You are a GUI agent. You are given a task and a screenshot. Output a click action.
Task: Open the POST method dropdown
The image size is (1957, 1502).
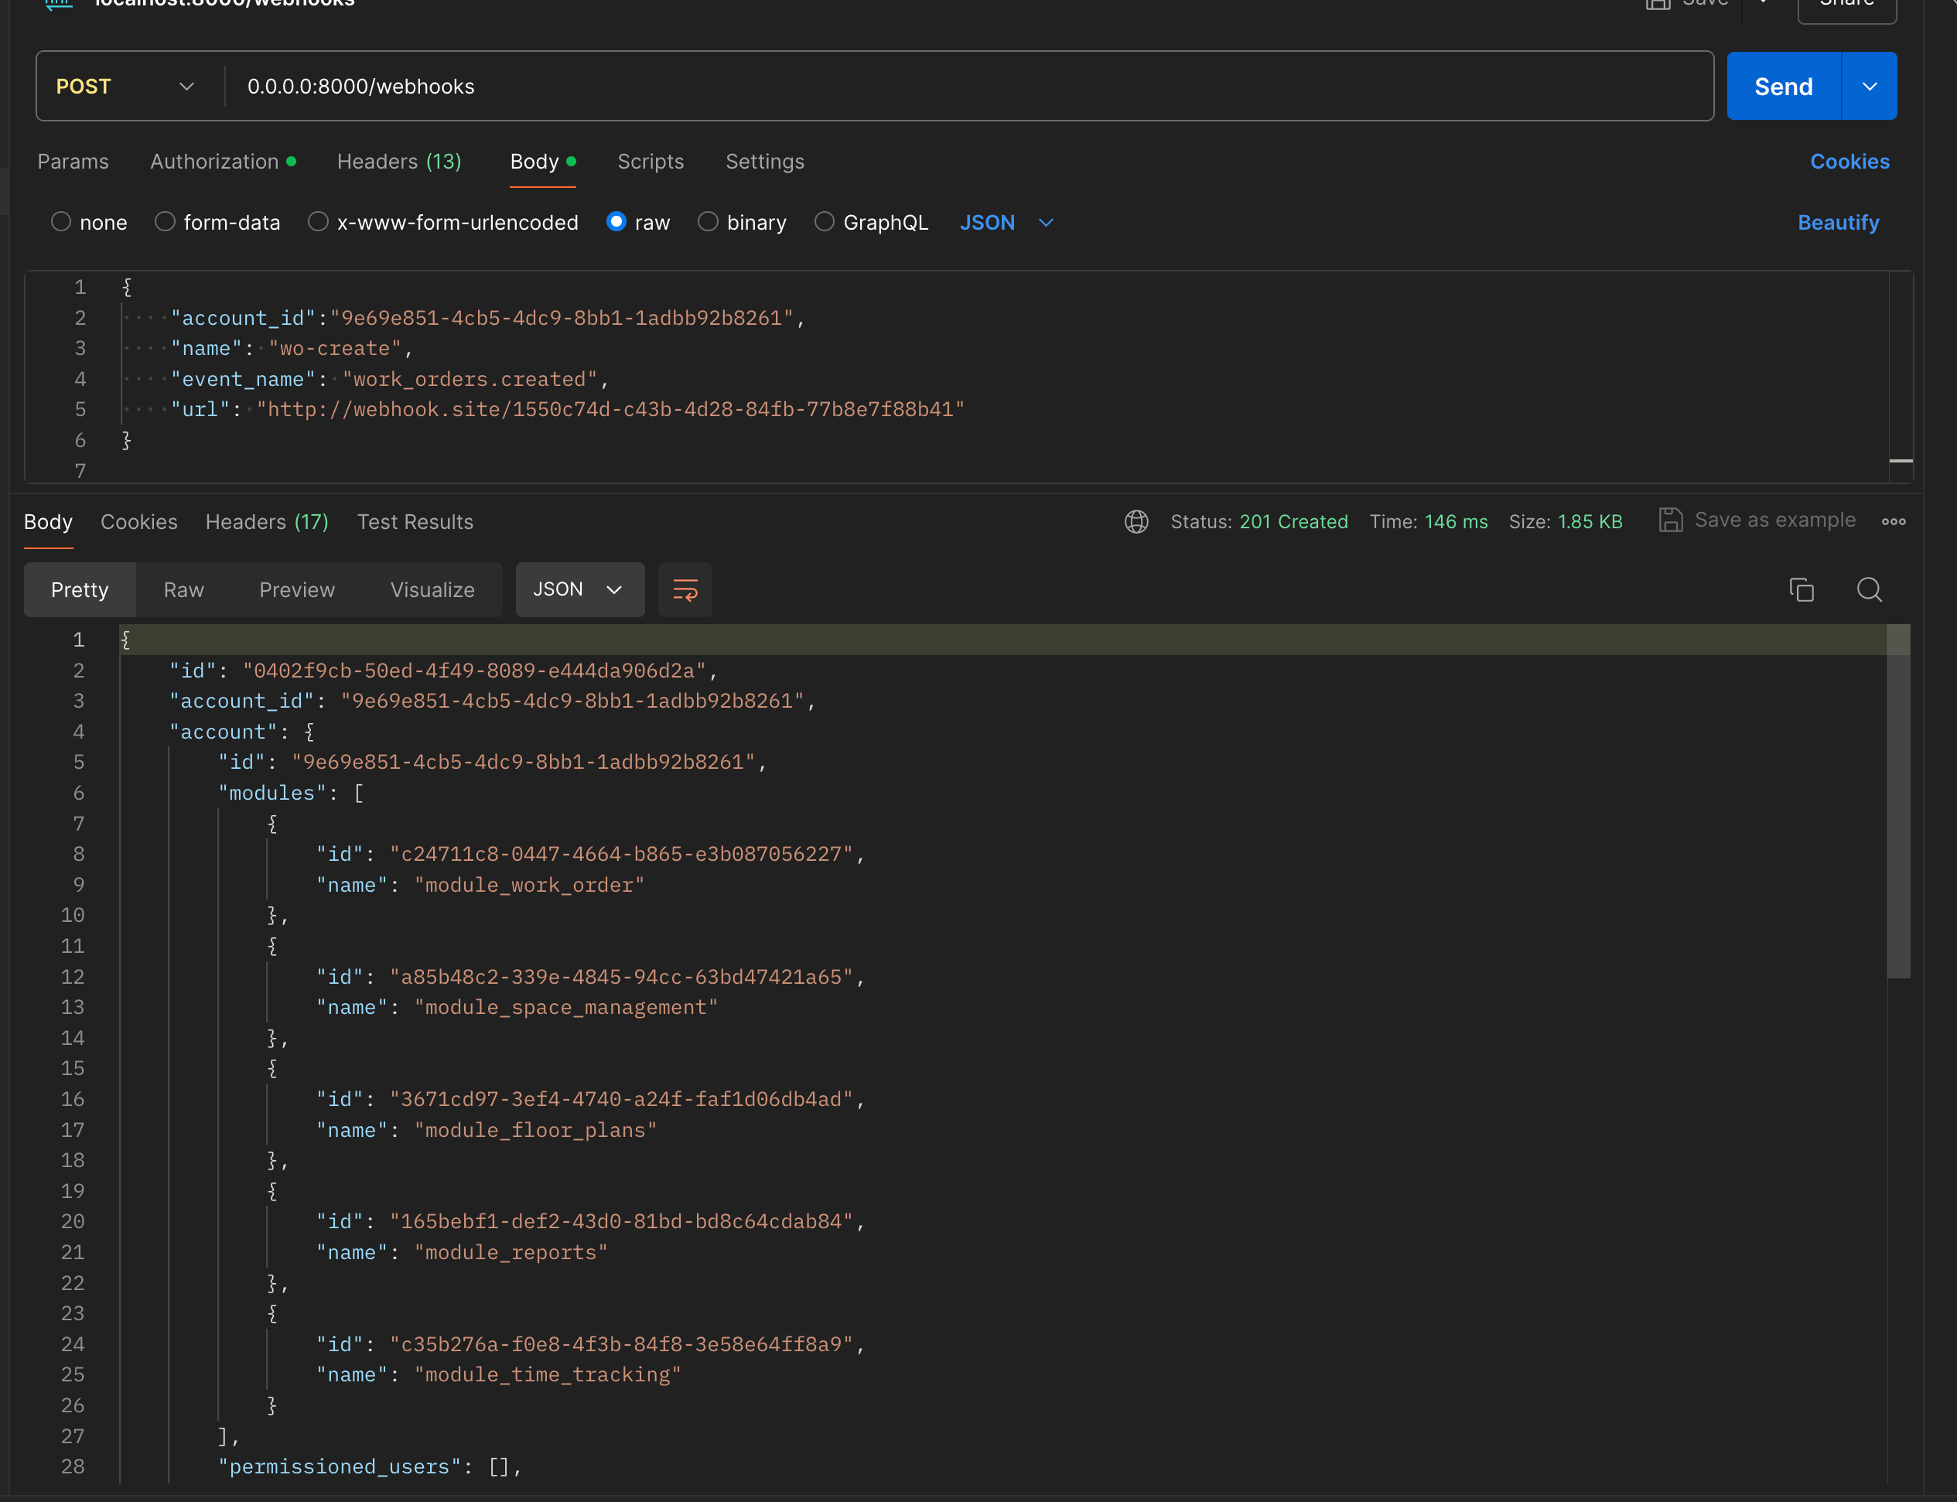125,87
